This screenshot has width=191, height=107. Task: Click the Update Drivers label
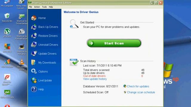[47, 53]
